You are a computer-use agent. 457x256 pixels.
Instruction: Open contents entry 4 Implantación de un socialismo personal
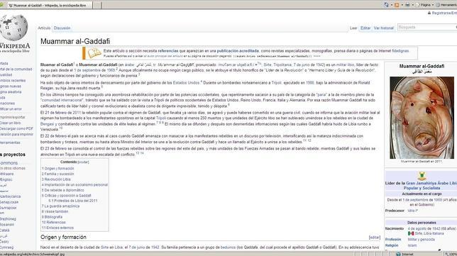[75, 184]
